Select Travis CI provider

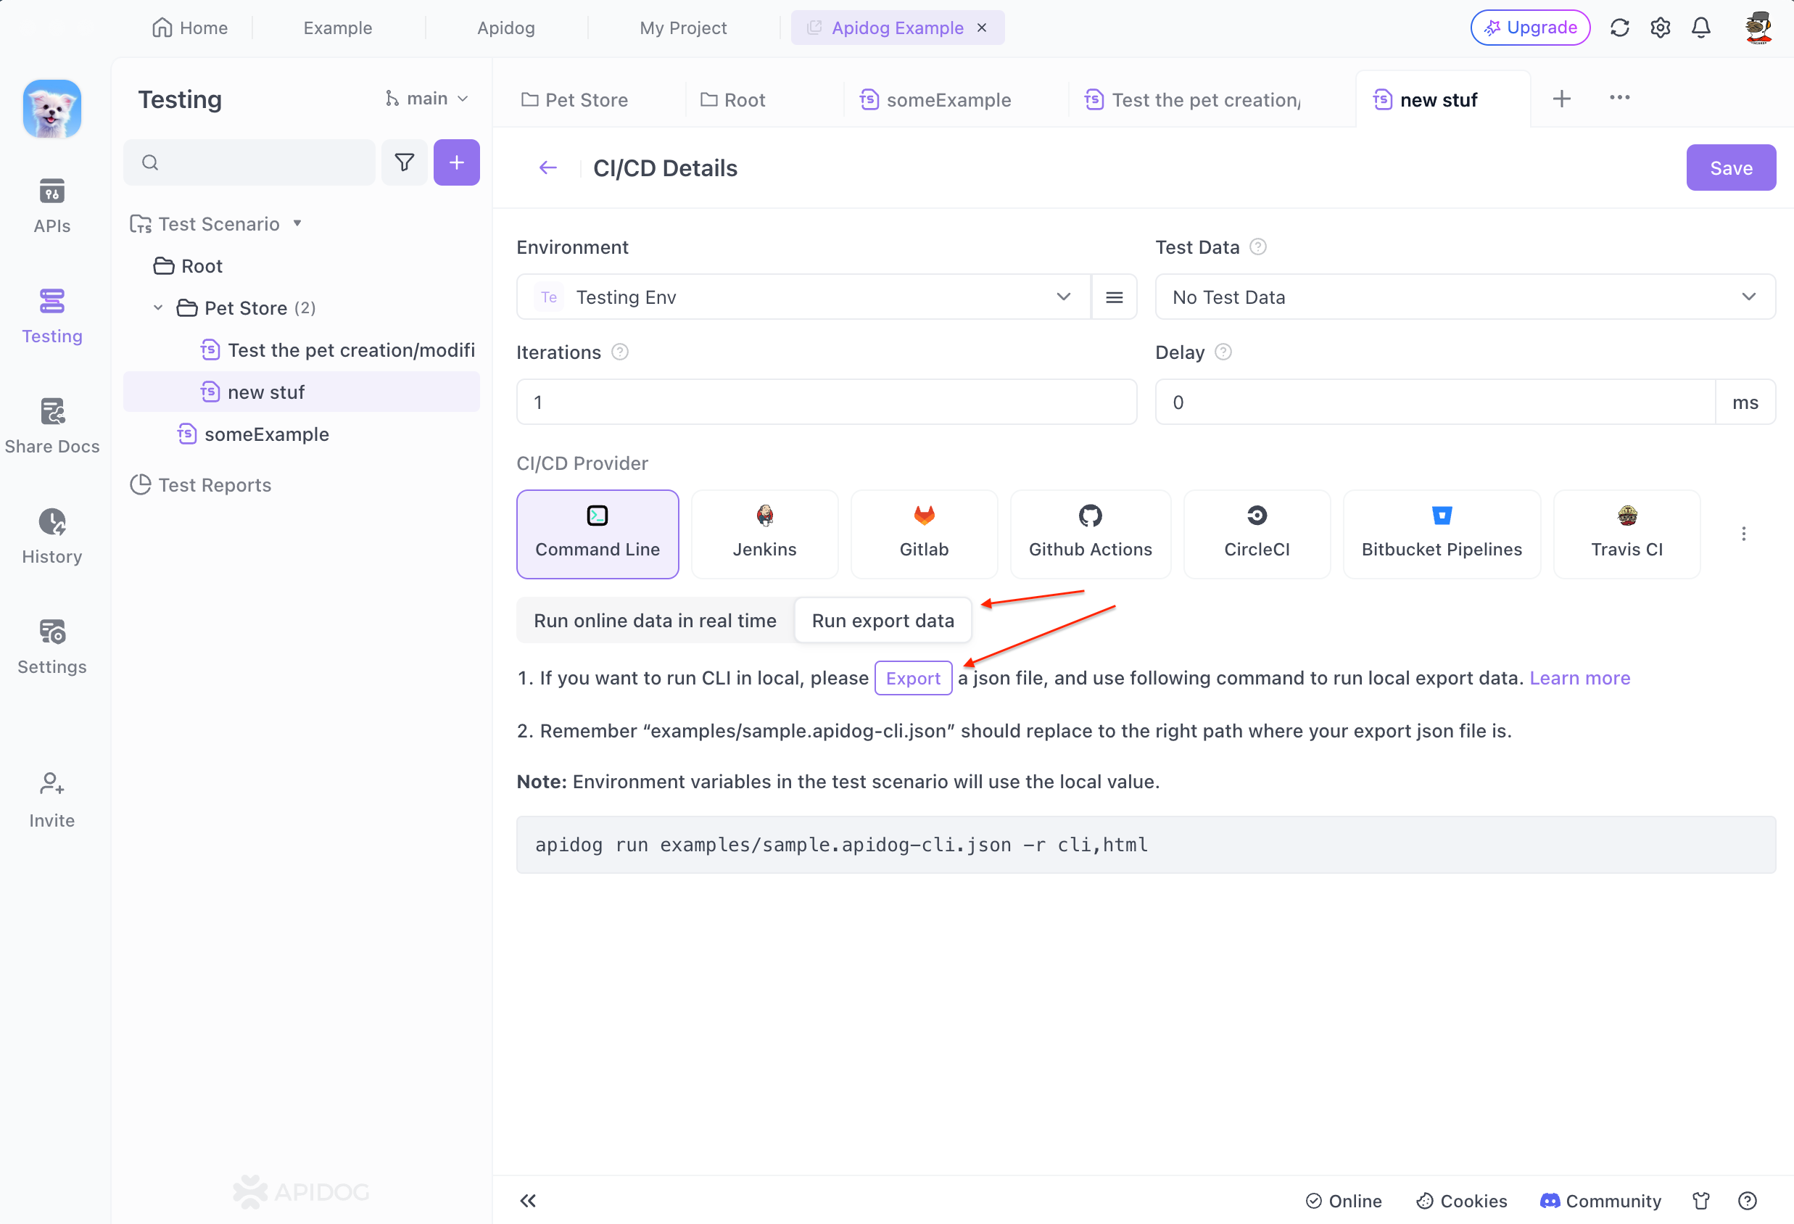pos(1626,534)
